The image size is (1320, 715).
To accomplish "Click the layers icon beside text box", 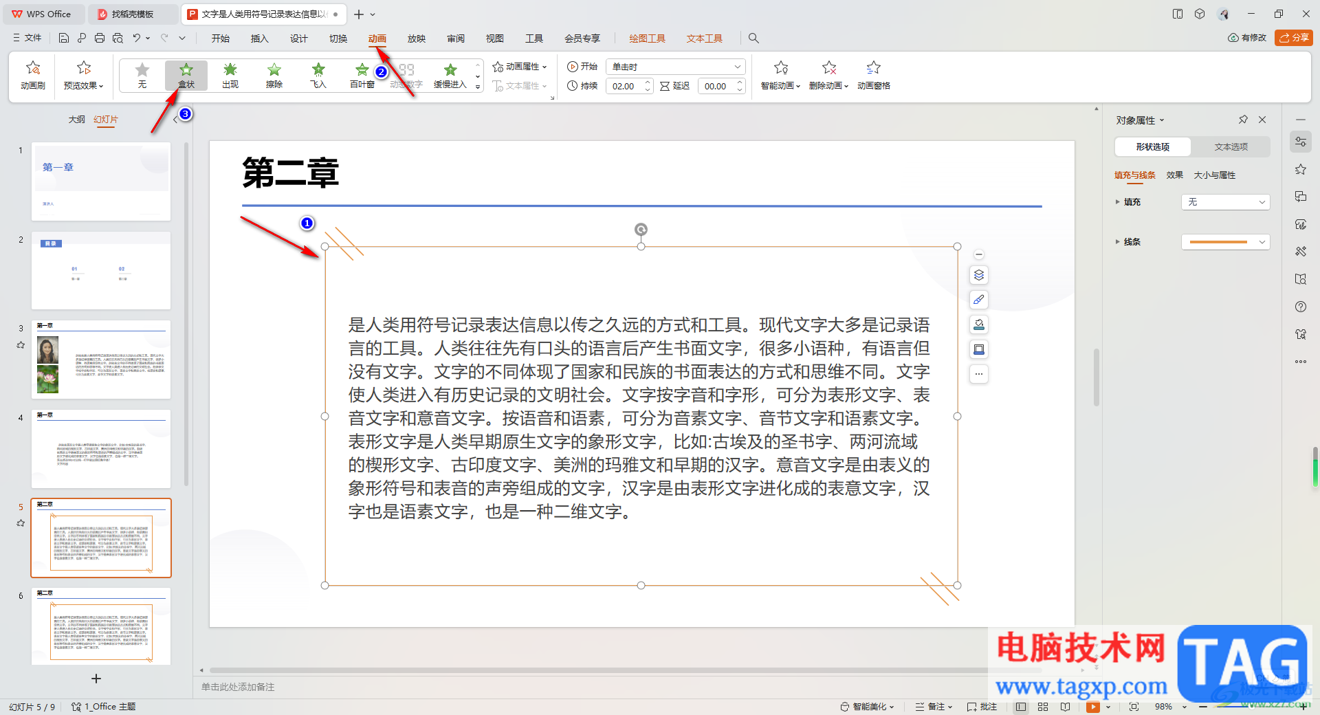I will pyautogui.click(x=979, y=275).
